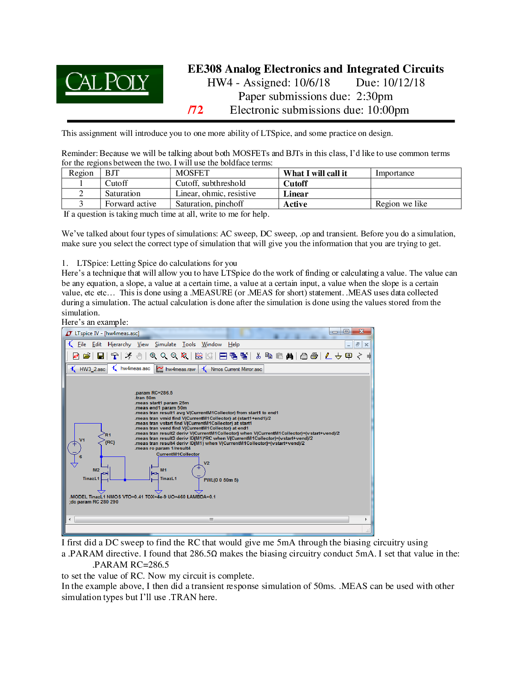
Task: Open a file with the folder icon
Action: click(x=87, y=356)
